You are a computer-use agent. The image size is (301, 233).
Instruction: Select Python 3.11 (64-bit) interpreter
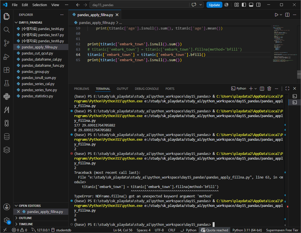(247, 230)
